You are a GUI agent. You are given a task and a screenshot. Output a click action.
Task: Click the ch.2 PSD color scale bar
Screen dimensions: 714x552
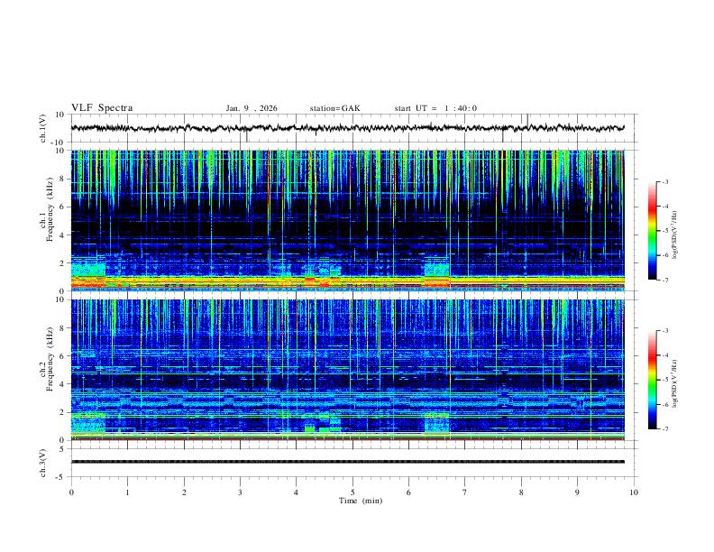[652, 380]
